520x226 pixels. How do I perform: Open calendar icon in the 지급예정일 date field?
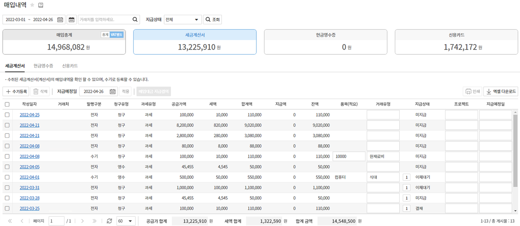(x=113, y=92)
